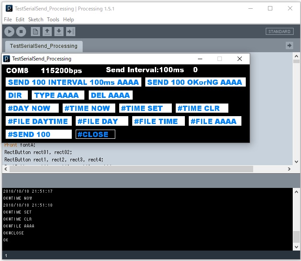
Task: Click the console vertical scrollbar thumb
Action: tap(296, 237)
